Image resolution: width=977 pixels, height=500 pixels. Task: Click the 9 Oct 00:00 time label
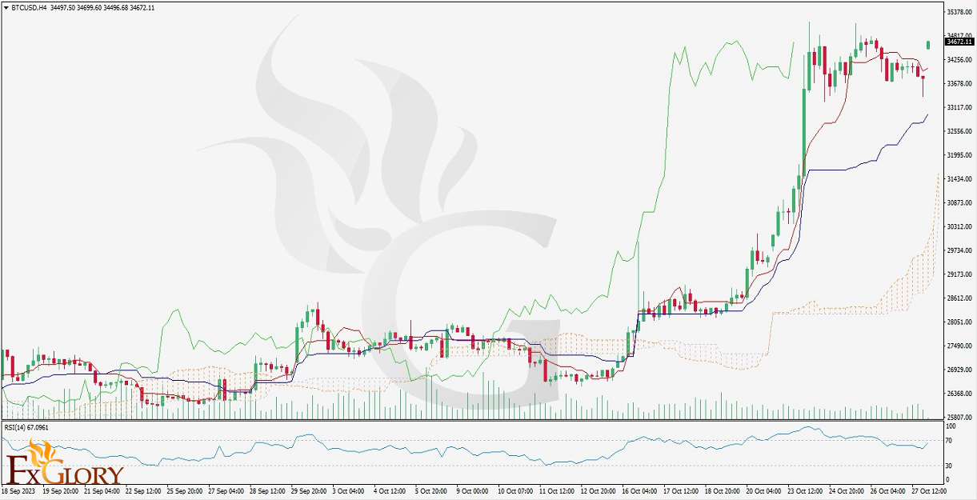(474, 491)
